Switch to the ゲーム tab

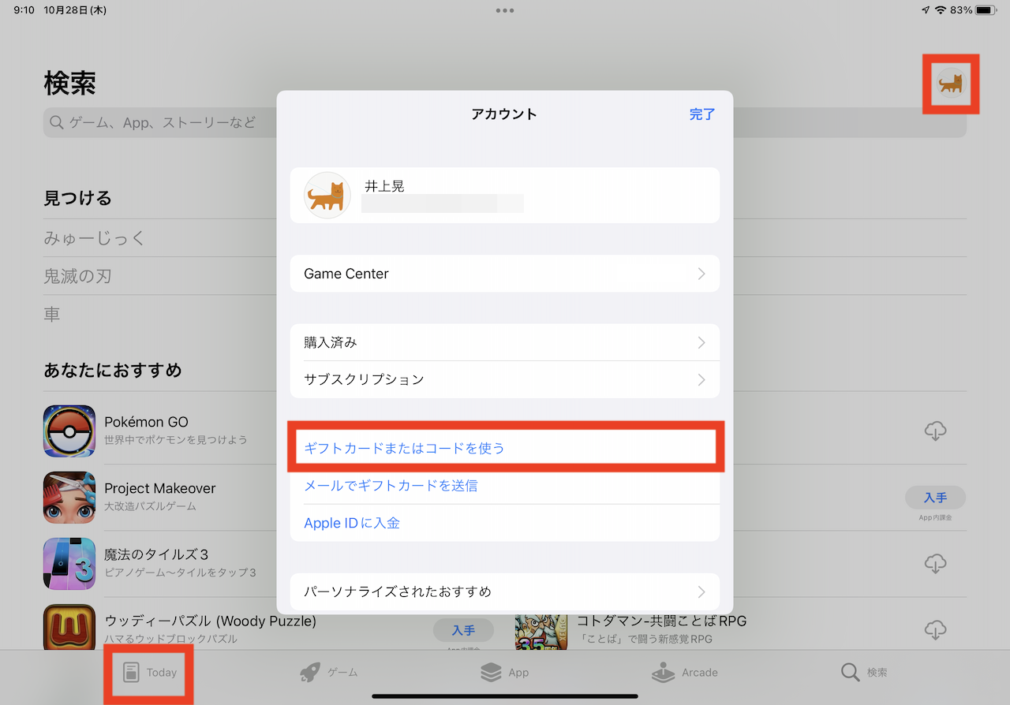click(x=328, y=673)
